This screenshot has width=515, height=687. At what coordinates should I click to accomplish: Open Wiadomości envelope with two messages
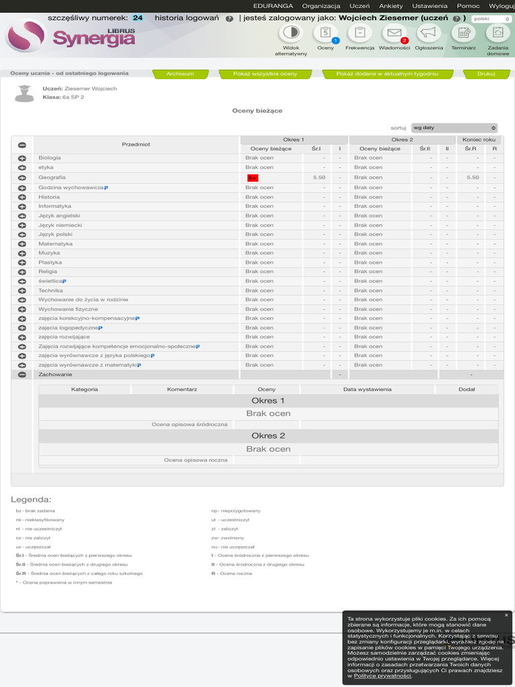394,34
